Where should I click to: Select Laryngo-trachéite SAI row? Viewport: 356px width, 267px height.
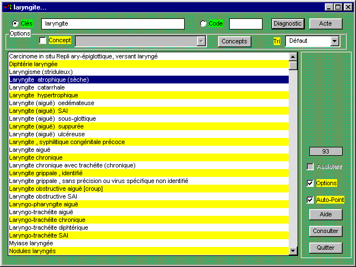149,235
